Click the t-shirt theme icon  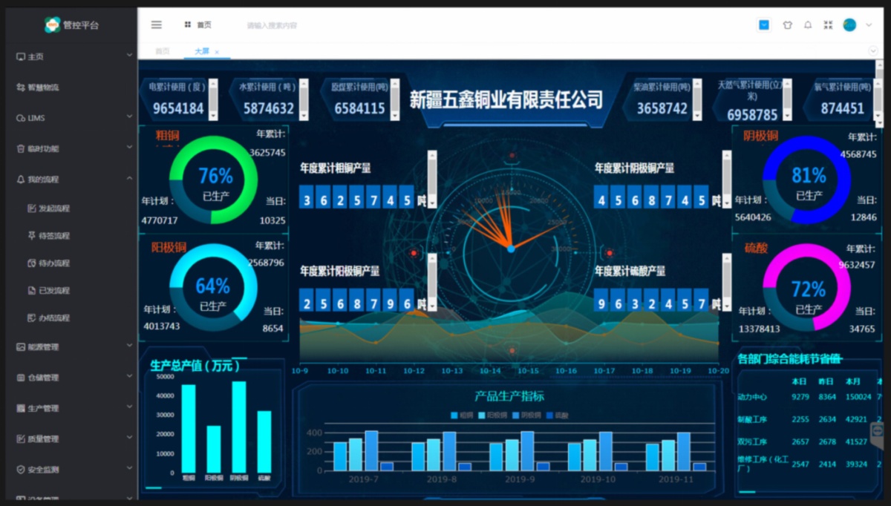[787, 25]
